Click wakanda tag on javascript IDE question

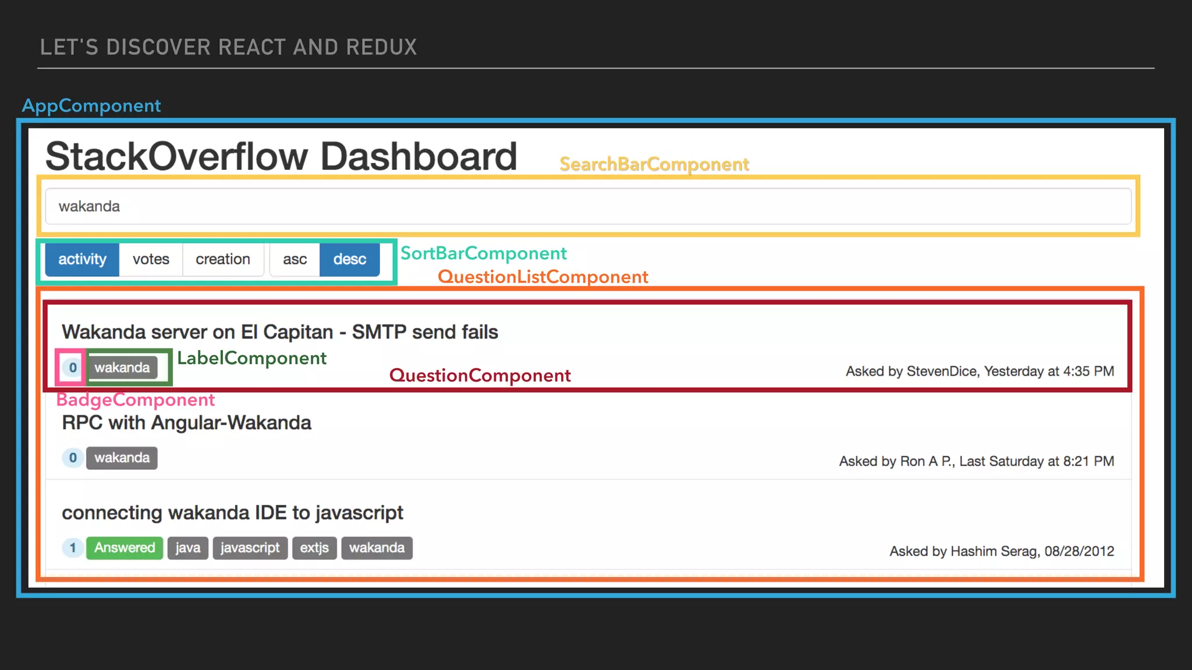377,548
